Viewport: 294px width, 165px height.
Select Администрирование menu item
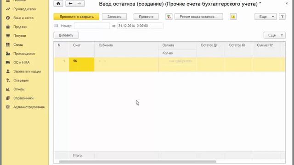[29, 107]
